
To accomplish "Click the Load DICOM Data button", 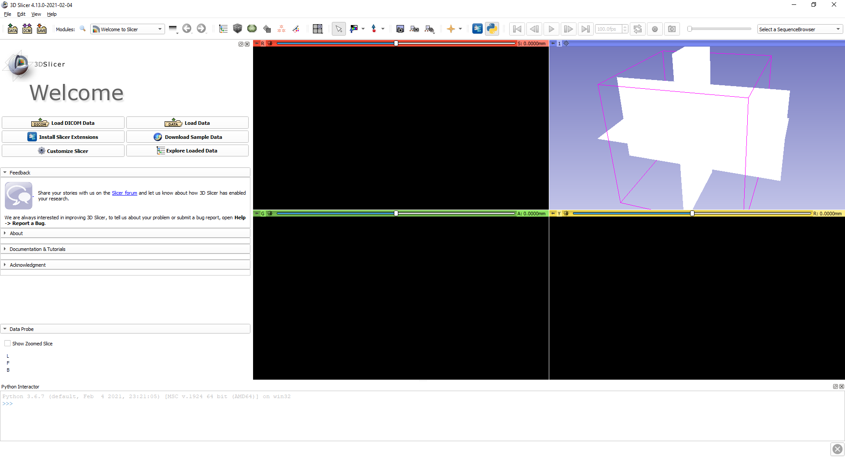I will coord(63,123).
